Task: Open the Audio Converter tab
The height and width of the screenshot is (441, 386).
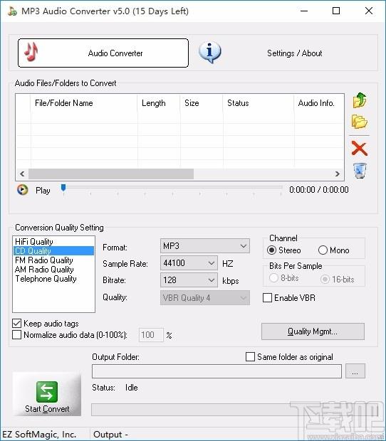Action: tap(103, 53)
